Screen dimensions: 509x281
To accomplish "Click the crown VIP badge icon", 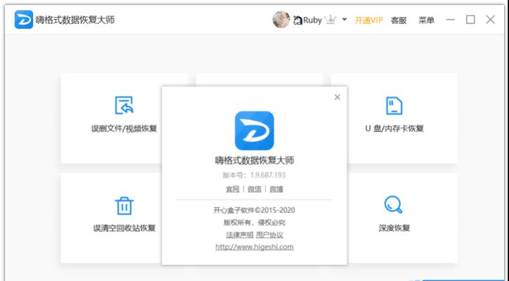I will point(330,20).
